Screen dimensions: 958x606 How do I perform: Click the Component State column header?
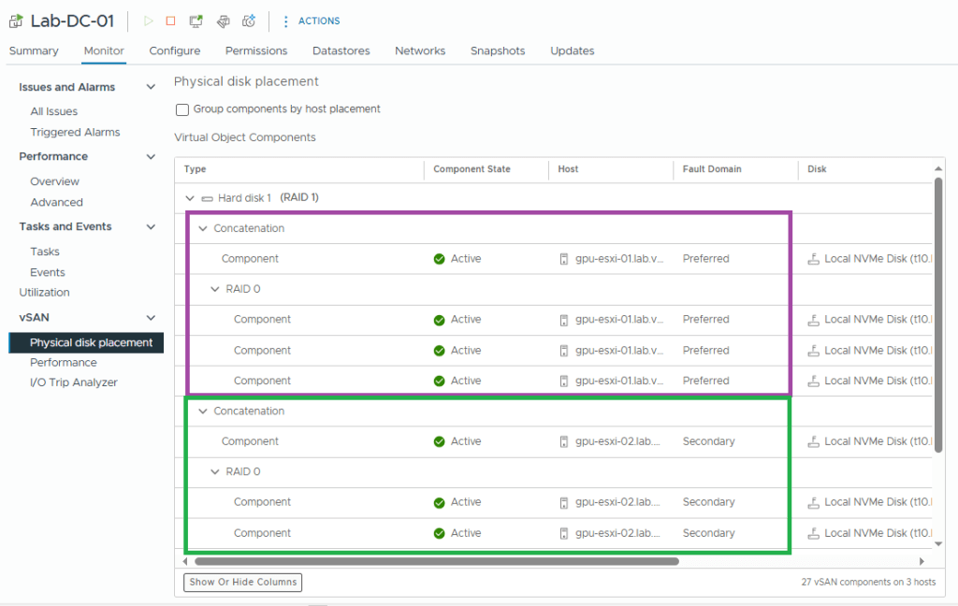[x=472, y=169]
